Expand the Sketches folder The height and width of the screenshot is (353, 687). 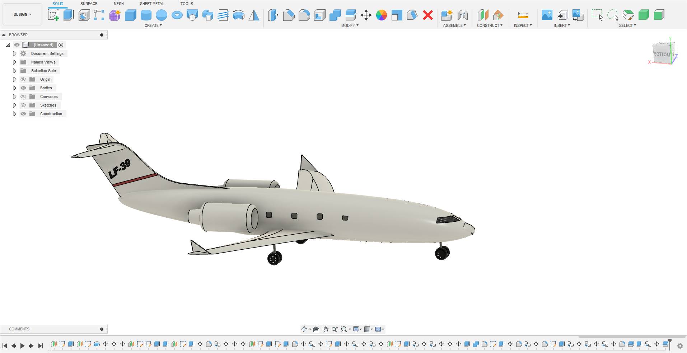point(14,105)
